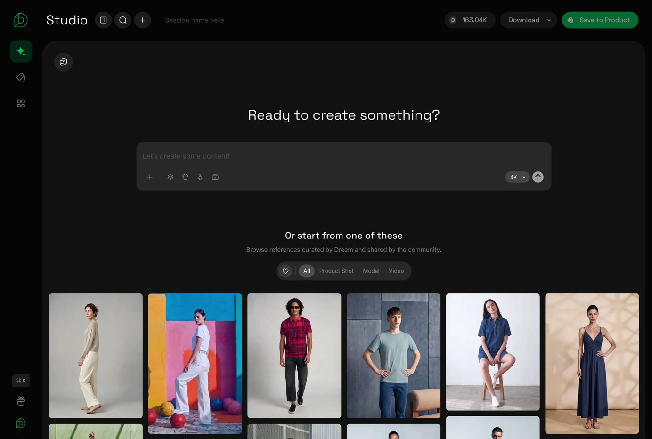The width and height of the screenshot is (652, 439).
Task: Open the 4K resolution dropdown
Action: [517, 177]
